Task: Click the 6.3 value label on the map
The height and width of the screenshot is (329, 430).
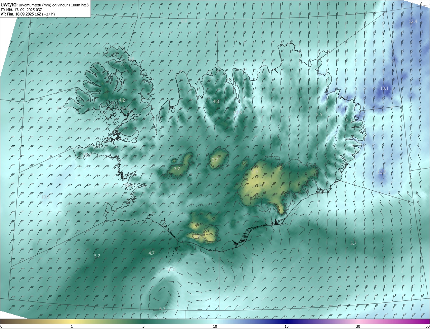Action: point(162,308)
